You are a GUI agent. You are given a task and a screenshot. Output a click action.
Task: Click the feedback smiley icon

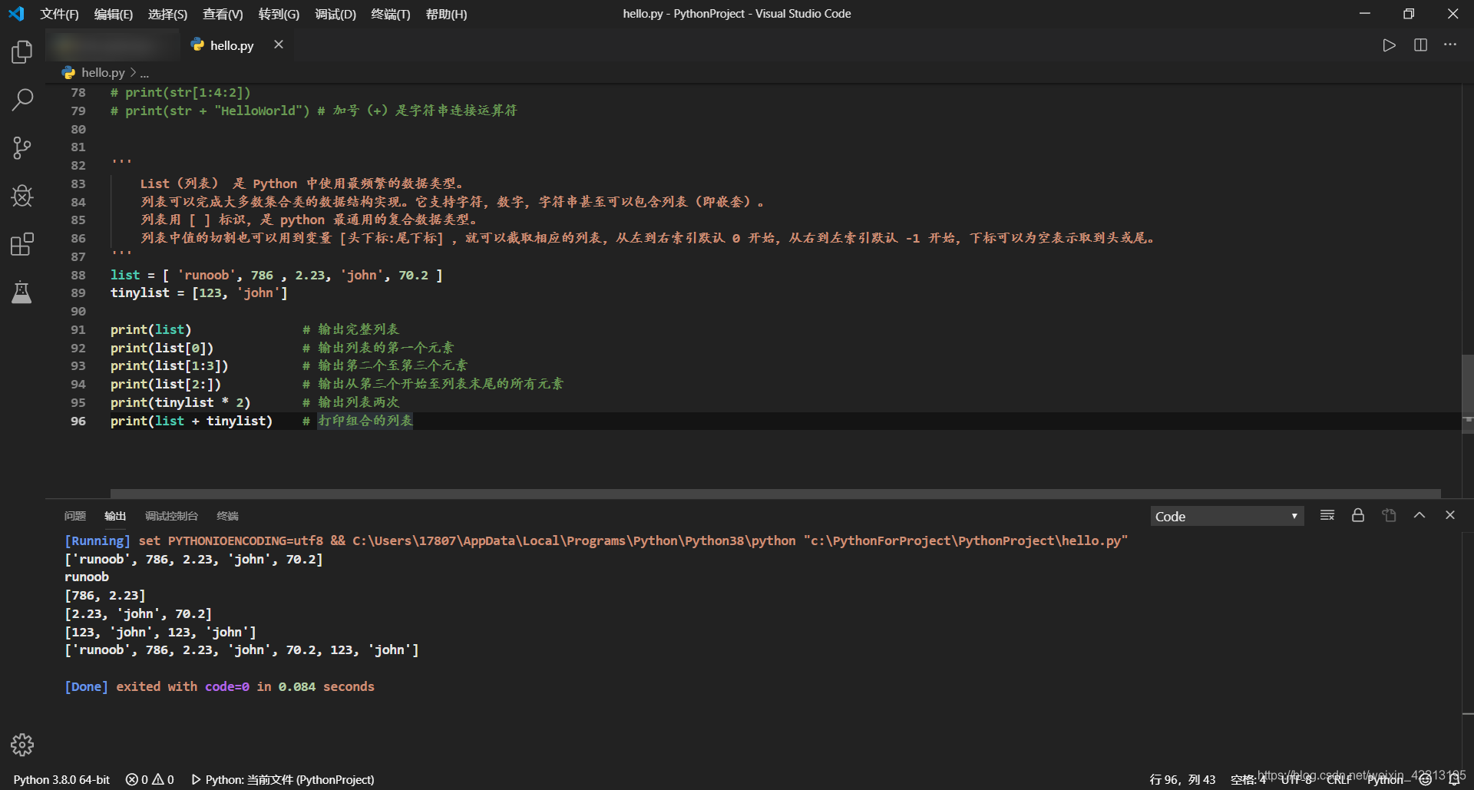(x=1426, y=779)
